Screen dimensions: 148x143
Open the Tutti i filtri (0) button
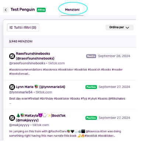pos(23,28)
